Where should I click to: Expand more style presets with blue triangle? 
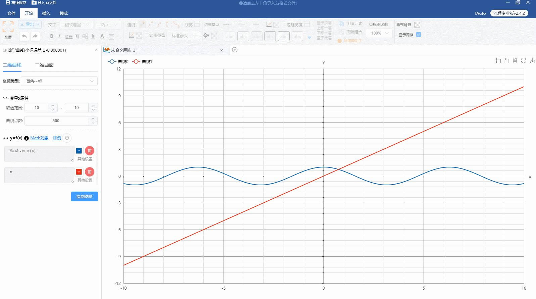click(309, 38)
